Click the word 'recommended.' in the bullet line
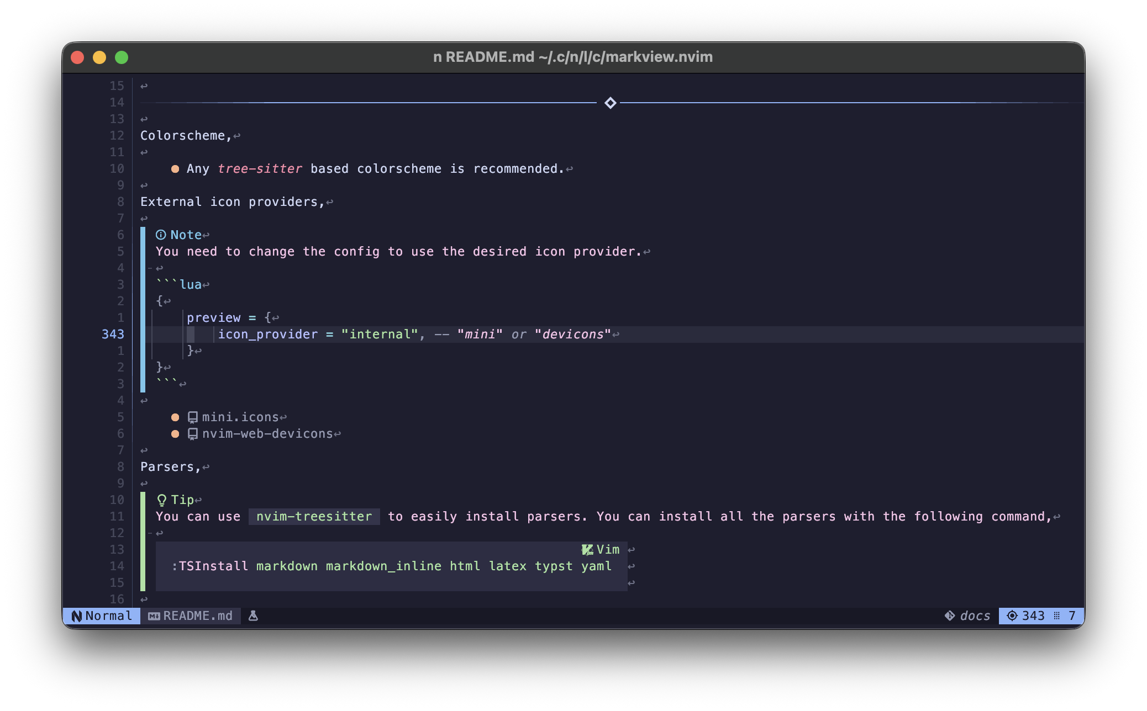The image size is (1147, 711). [x=519, y=169]
